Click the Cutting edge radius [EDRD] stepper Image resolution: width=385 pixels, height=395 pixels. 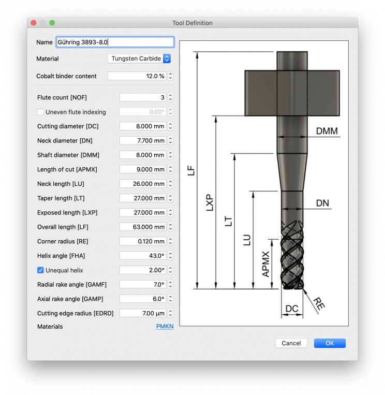(x=171, y=313)
